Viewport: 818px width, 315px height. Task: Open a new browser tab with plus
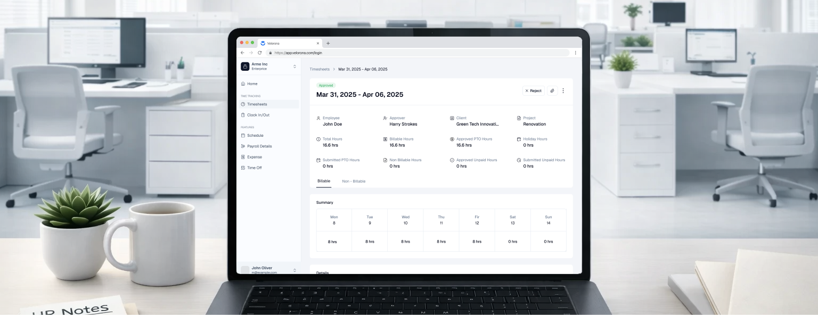click(328, 43)
